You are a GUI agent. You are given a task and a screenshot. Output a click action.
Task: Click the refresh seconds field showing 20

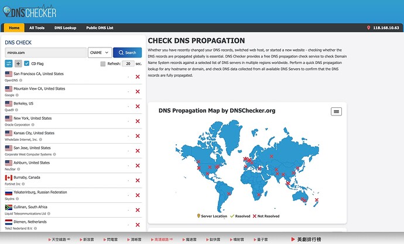coord(128,63)
